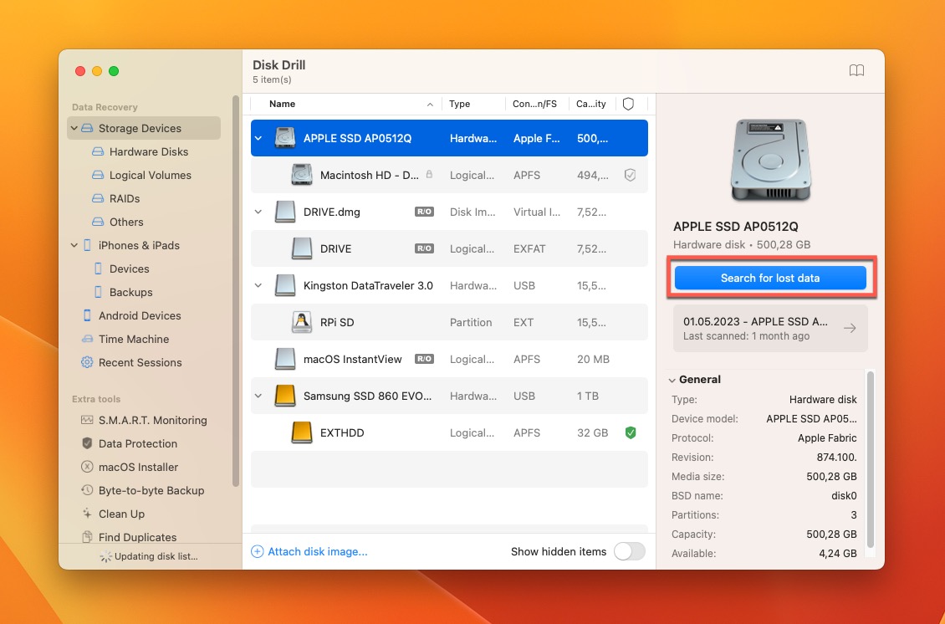
Task: Click the Recent Sessions gear icon
Action: 87,362
